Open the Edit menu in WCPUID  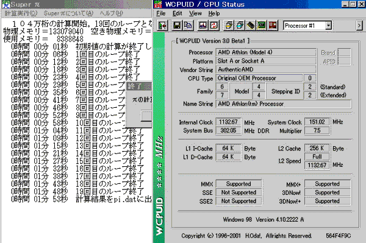click(177, 13)
